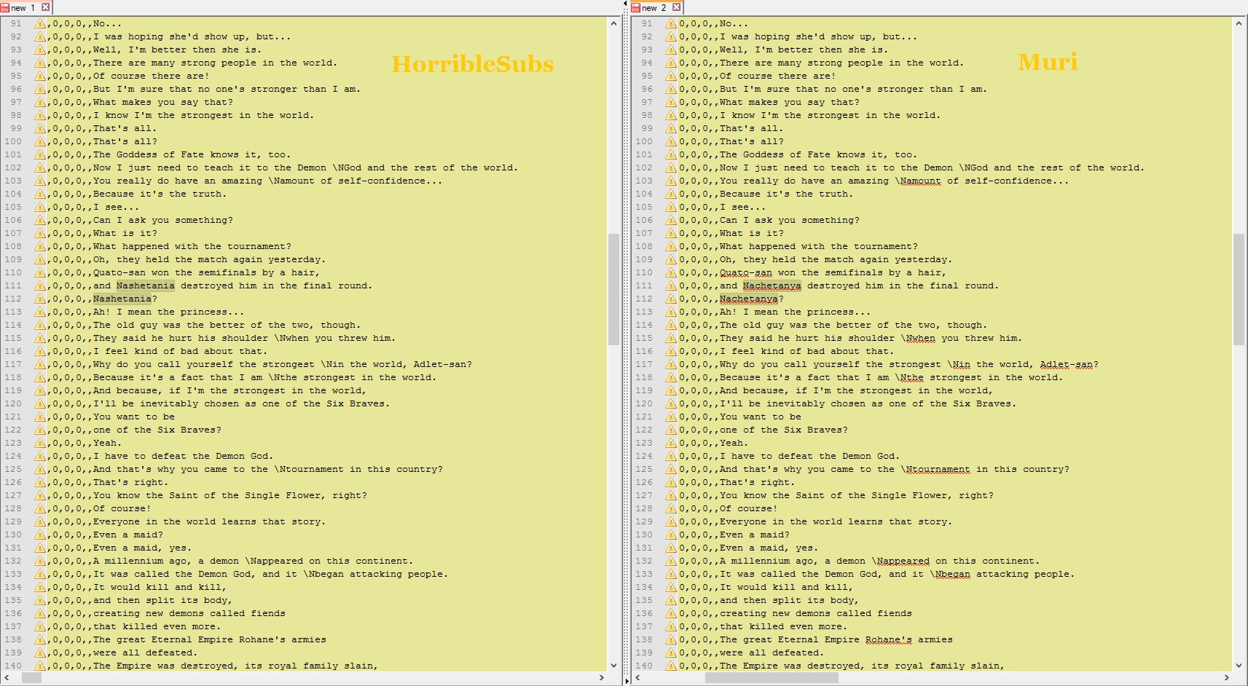
Task: Click scroll-up arrow of right pane
Action: point(1239,23)
